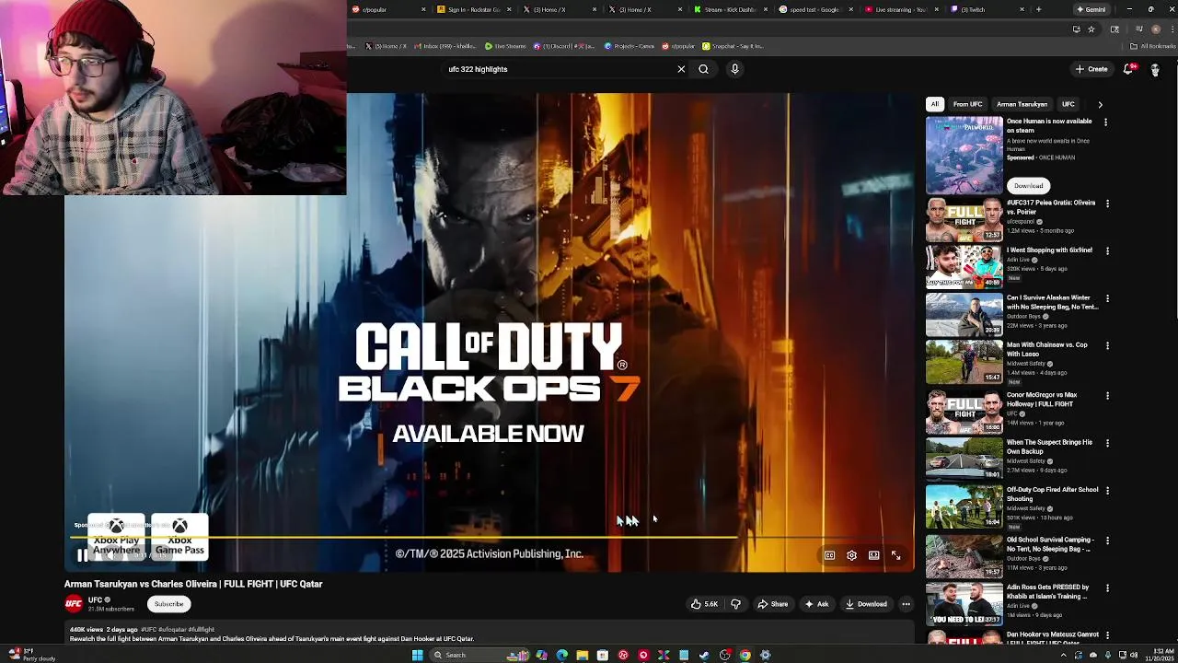Select the UFC filter chip

coord(1068,104)
